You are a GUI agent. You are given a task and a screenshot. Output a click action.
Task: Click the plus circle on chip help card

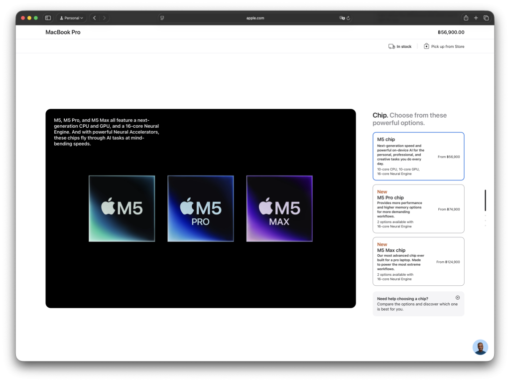tap(457, 298)
